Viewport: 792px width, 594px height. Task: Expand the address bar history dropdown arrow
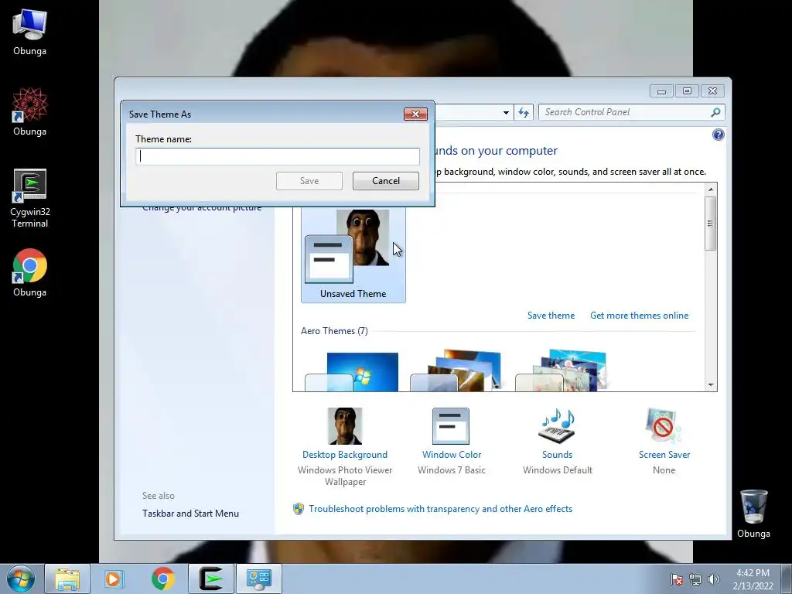pos(506,113)
